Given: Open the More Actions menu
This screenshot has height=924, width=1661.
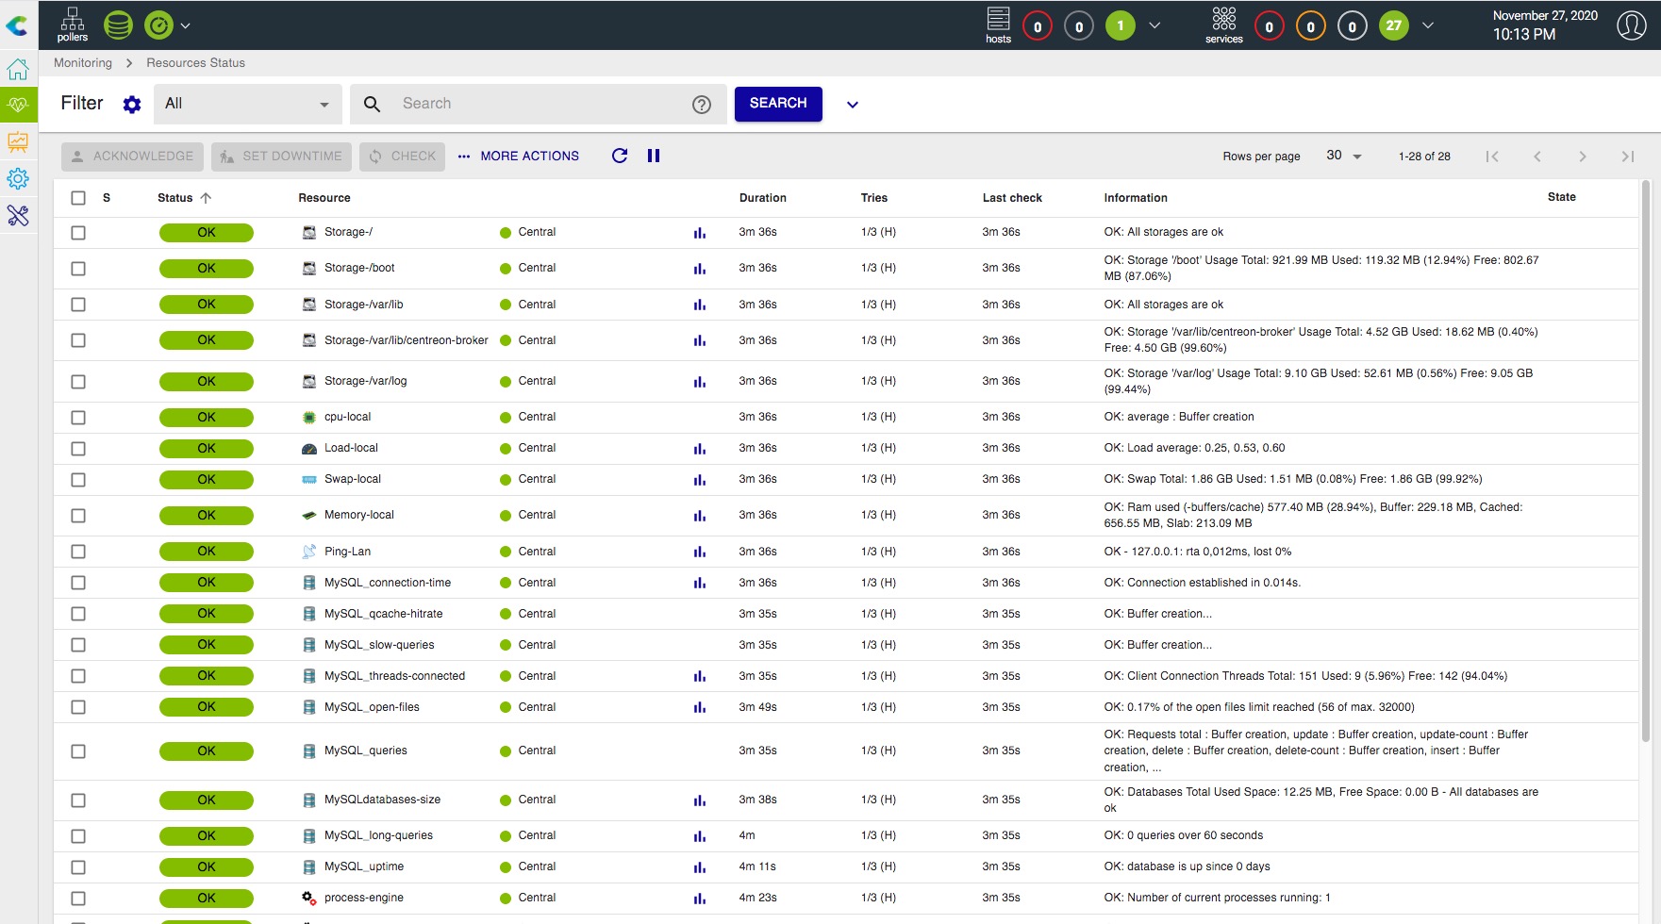Looking at the screenshot, I should coord(519,157).
